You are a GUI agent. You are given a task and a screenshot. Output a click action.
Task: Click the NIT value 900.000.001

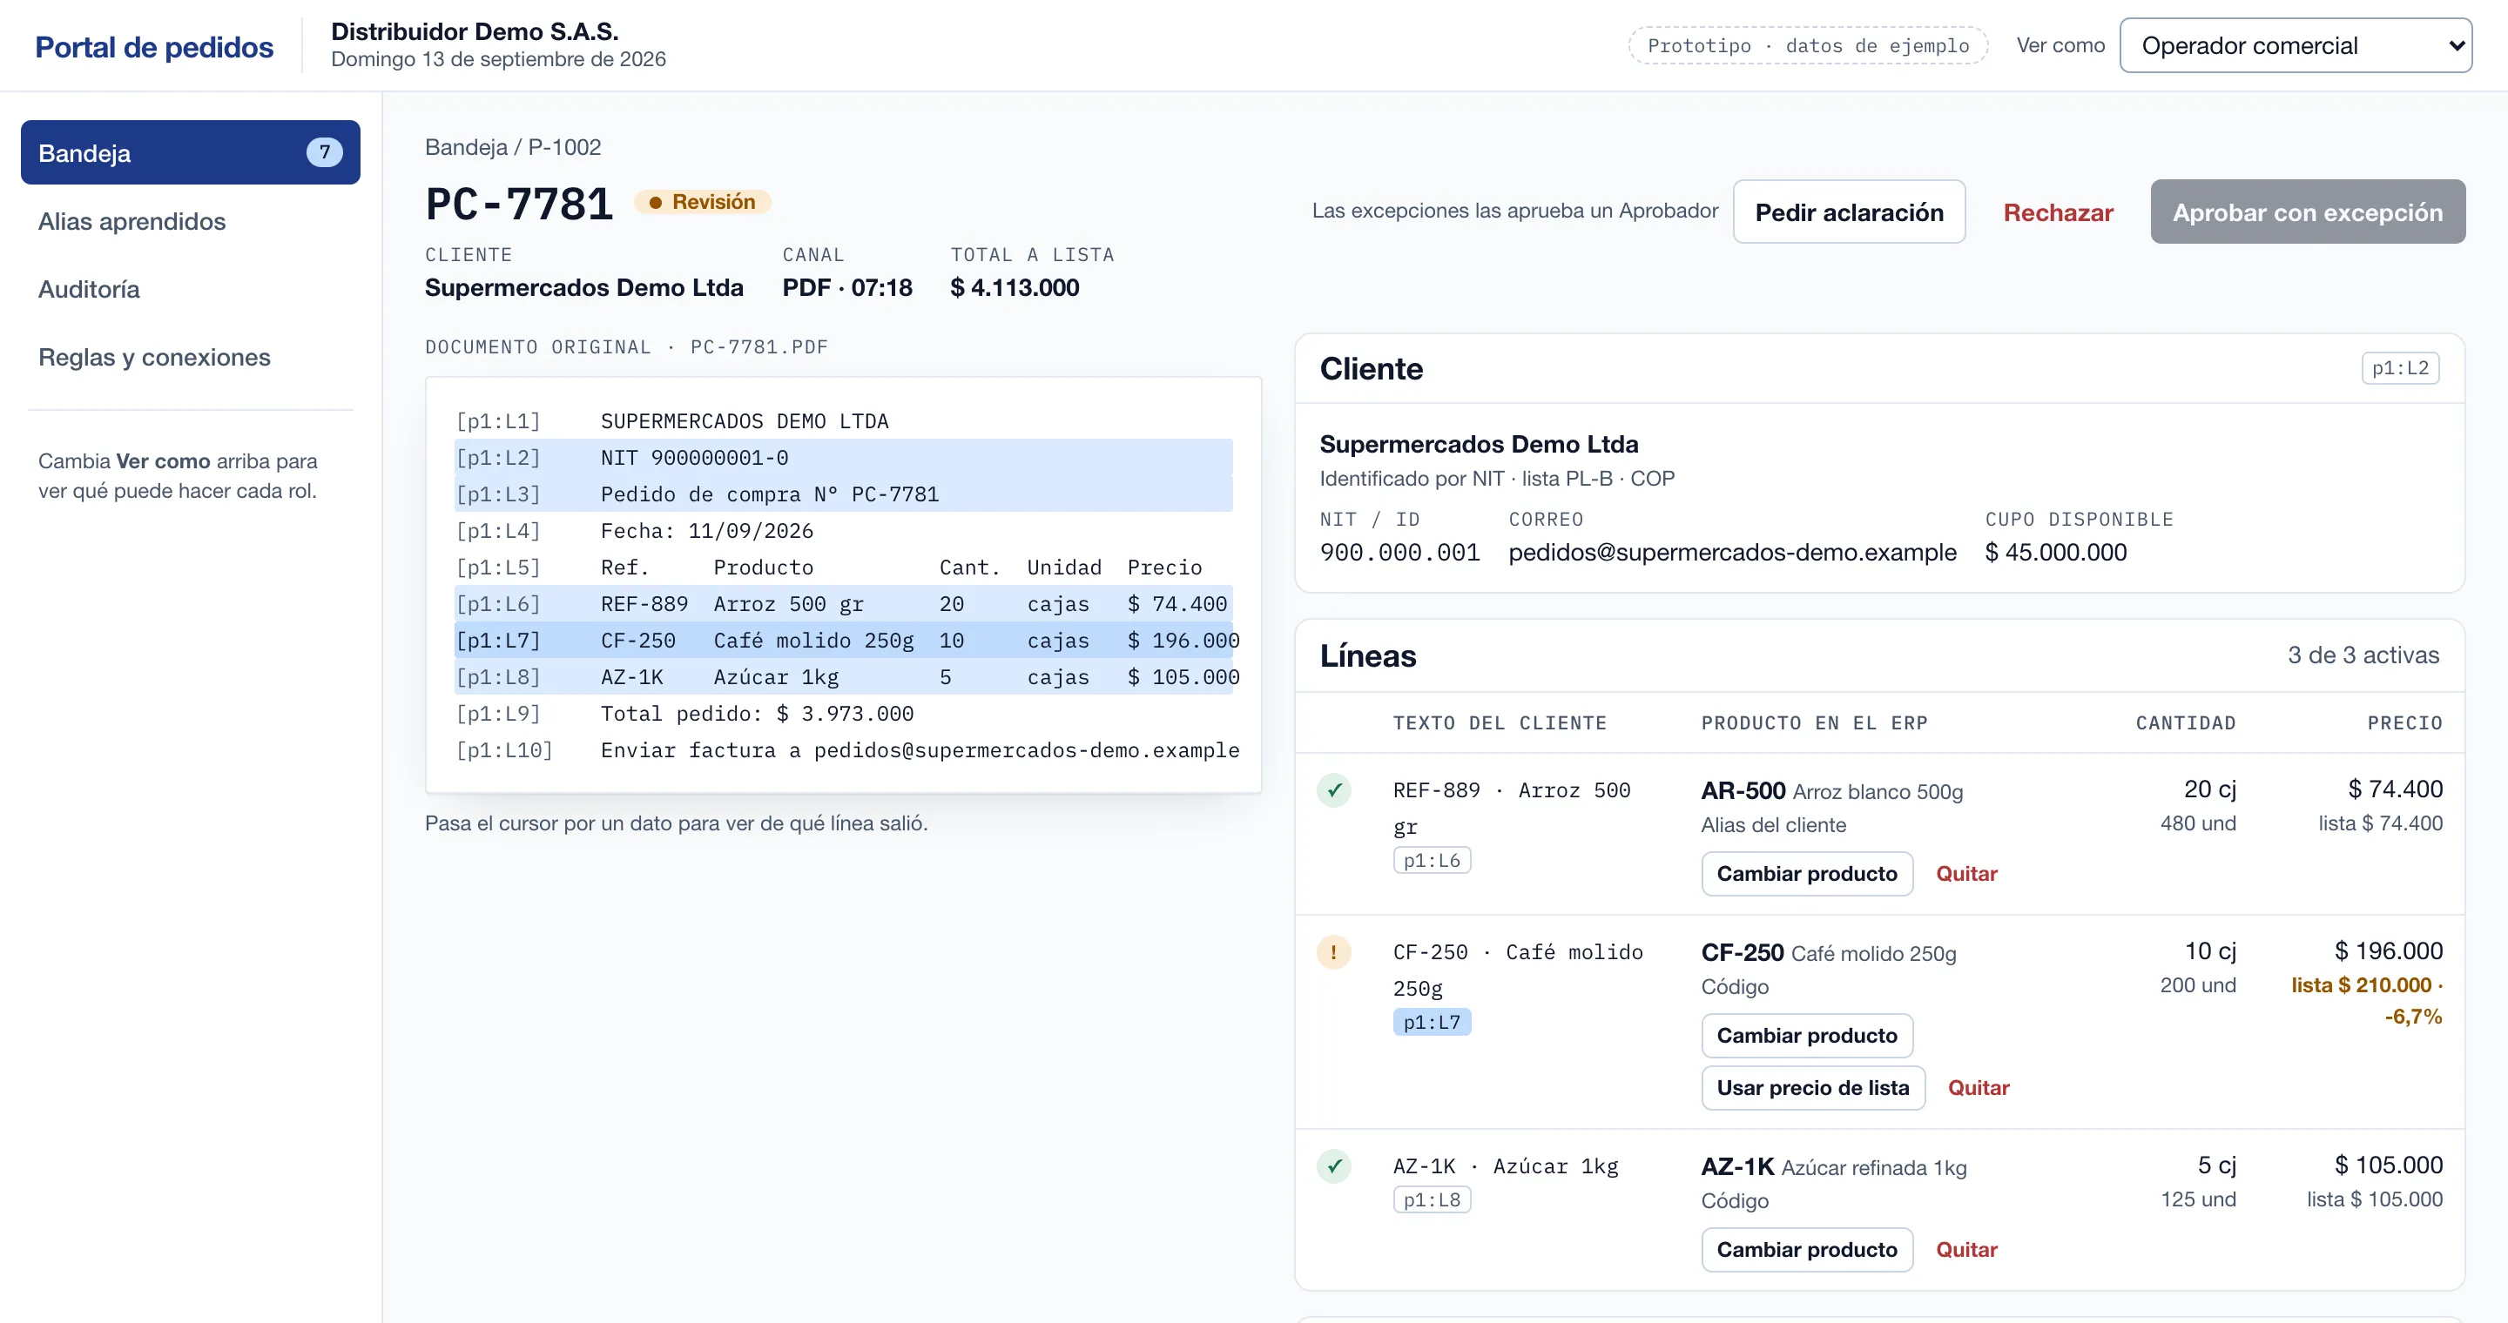click(1399, 552)
